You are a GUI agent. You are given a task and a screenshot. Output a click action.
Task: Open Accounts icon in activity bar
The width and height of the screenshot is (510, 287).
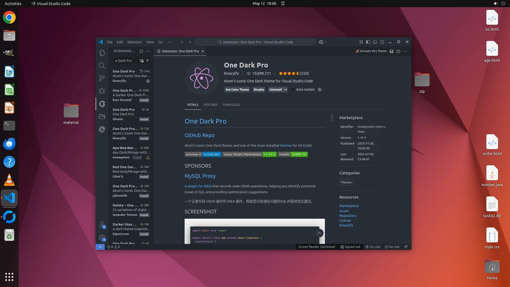coord(102,225)
